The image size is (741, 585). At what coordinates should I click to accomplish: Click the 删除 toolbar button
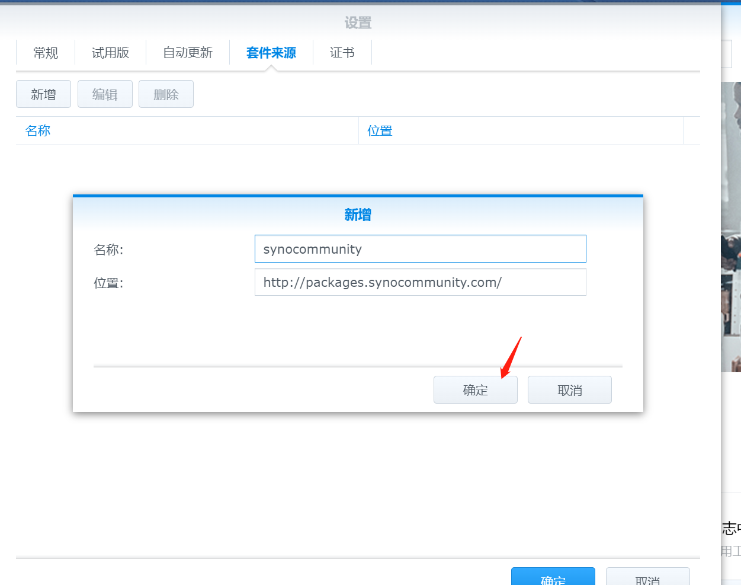[x=166, y=94]
